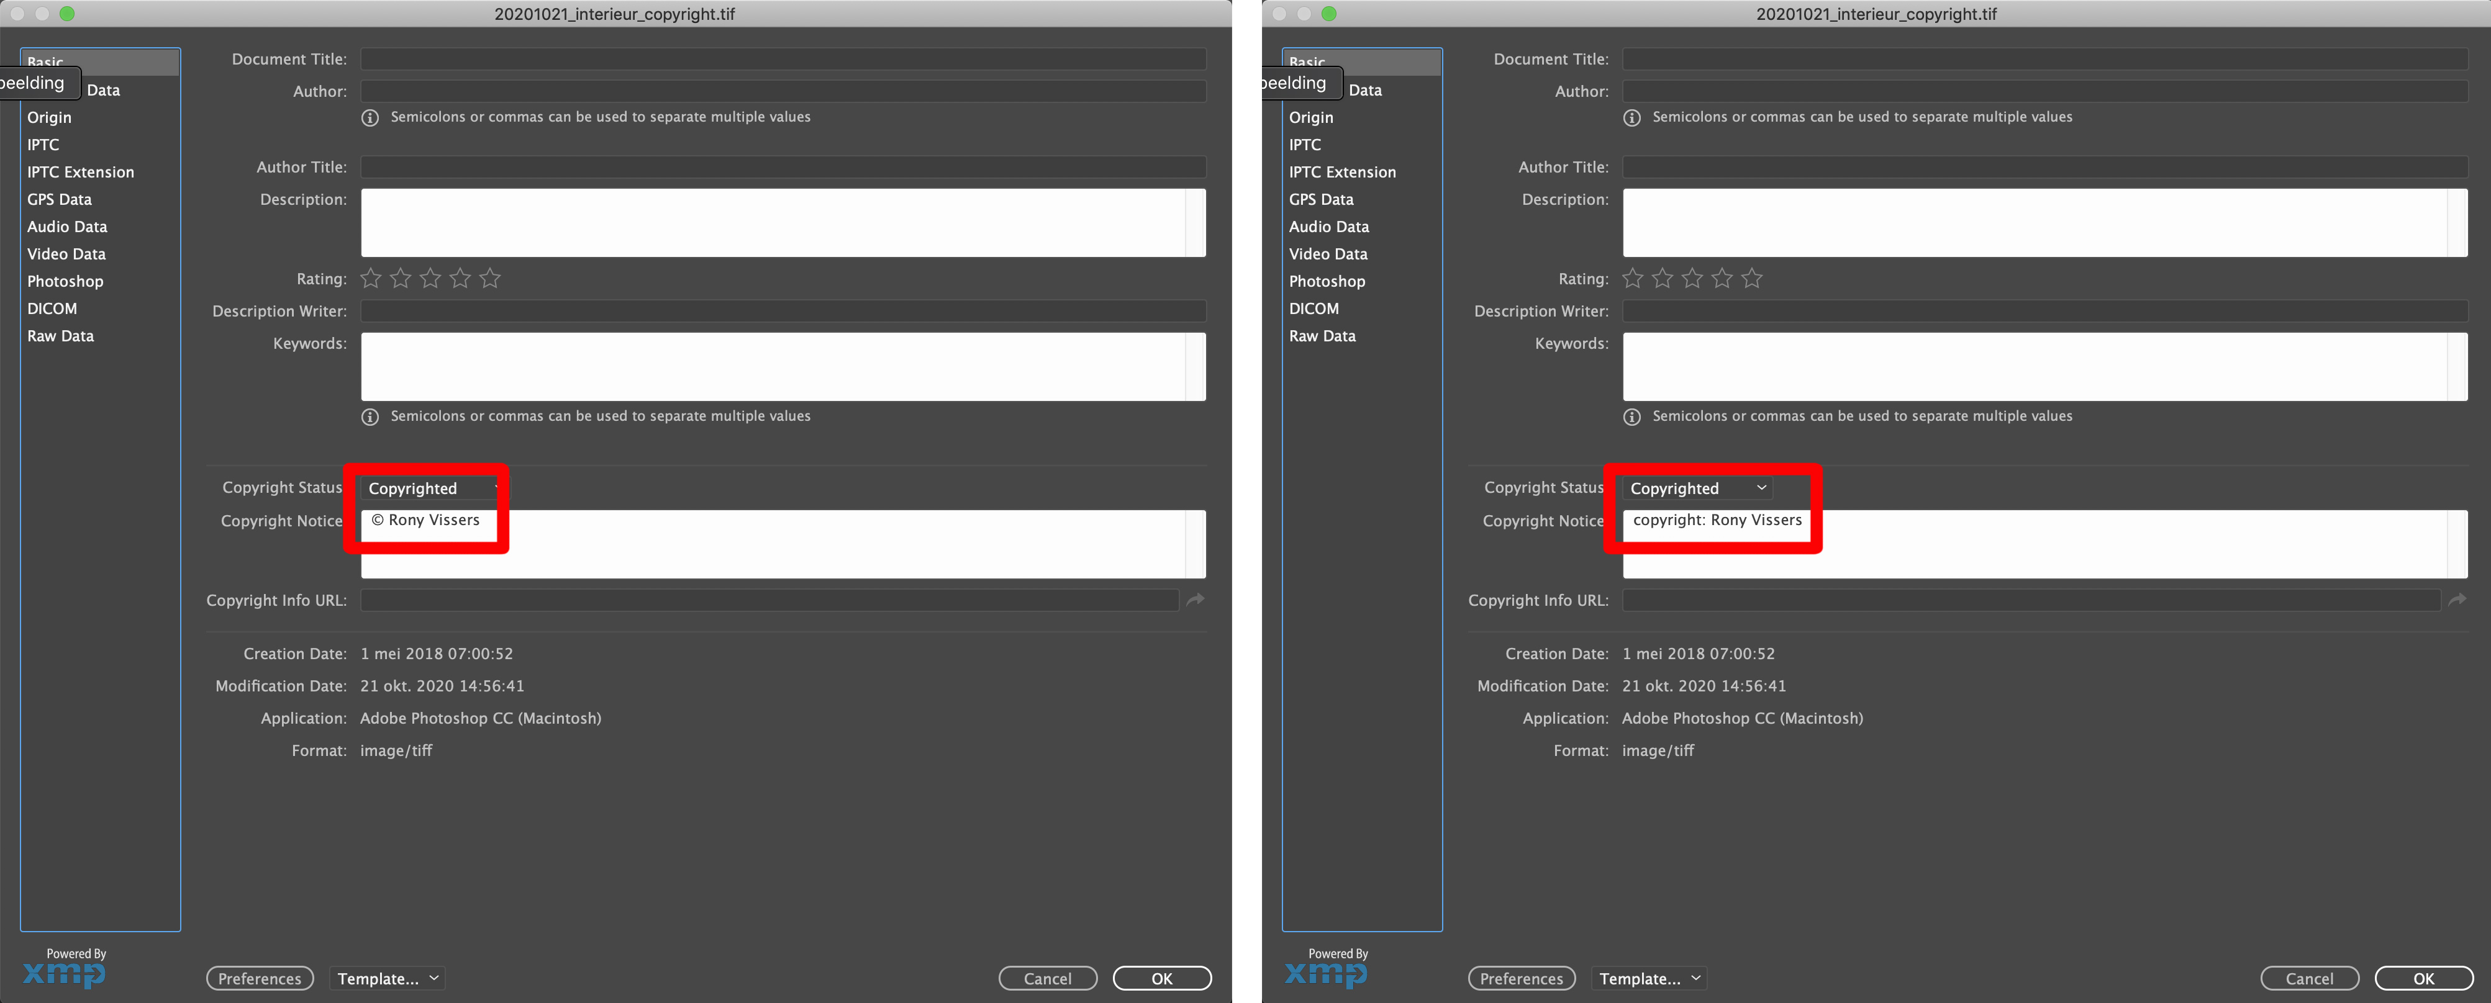Open the GPS Data section in left sidebar

59,199
